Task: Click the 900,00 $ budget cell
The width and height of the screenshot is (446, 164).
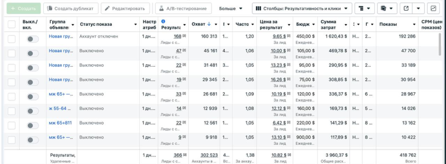Action: click(305, 137)
